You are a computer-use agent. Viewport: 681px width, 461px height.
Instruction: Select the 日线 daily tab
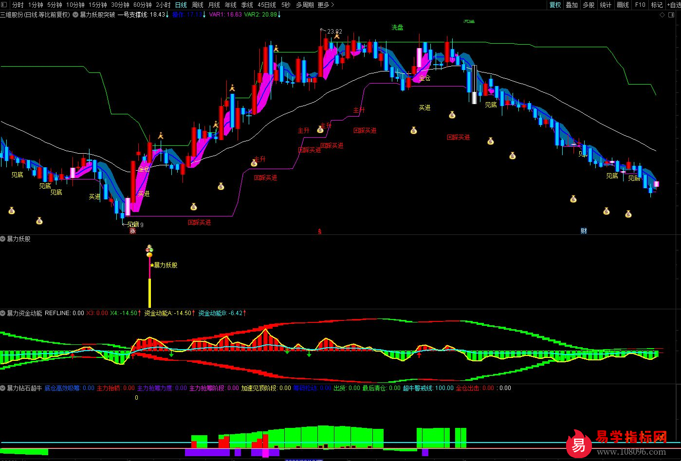pos(181,5)
